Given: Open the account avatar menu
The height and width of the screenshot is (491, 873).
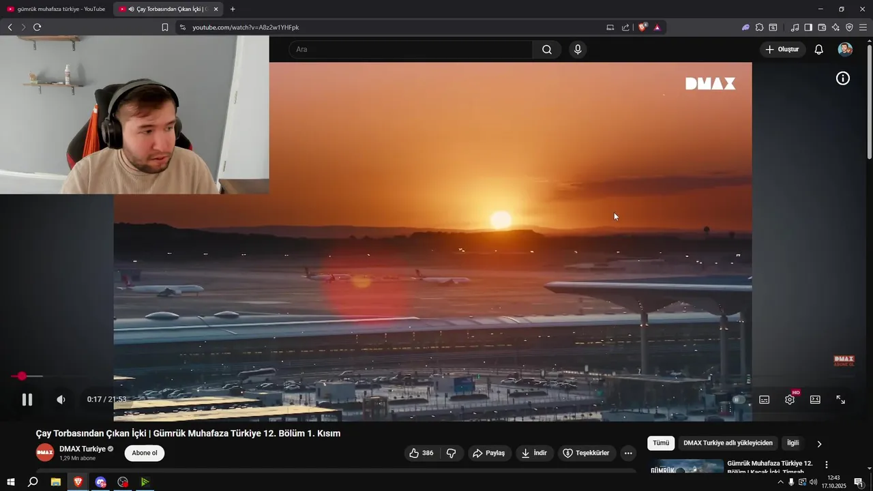Looking at the screenshot, I should [x=845, y=49].
